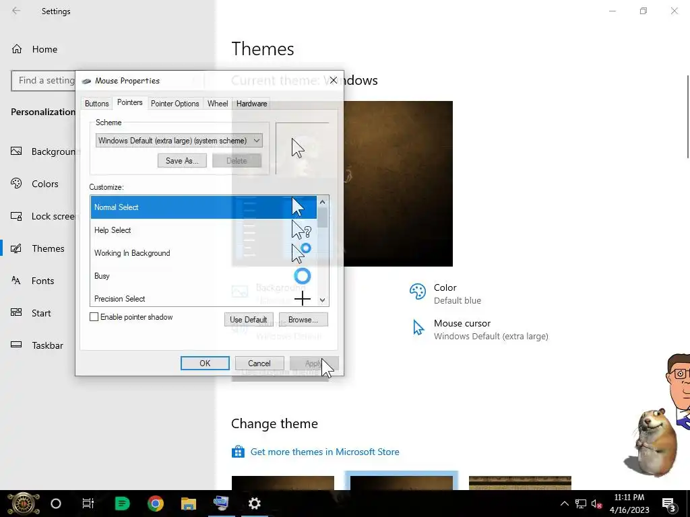Close the Mouse Properties dialog
690x517 pixels.
(334, 81)
